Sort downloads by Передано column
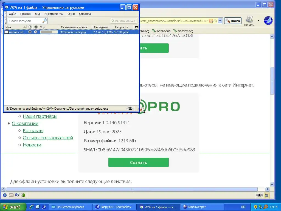Viewport: 281px width, 211px height. coord(103,27)
